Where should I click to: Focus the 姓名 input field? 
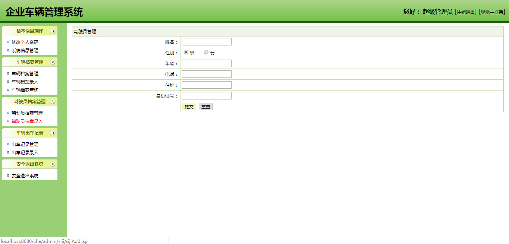tap(207, 42)
